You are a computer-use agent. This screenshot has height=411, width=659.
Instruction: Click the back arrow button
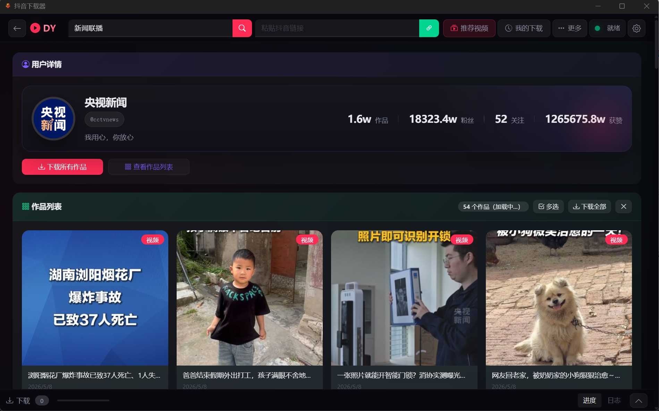[x=17, y=28]
